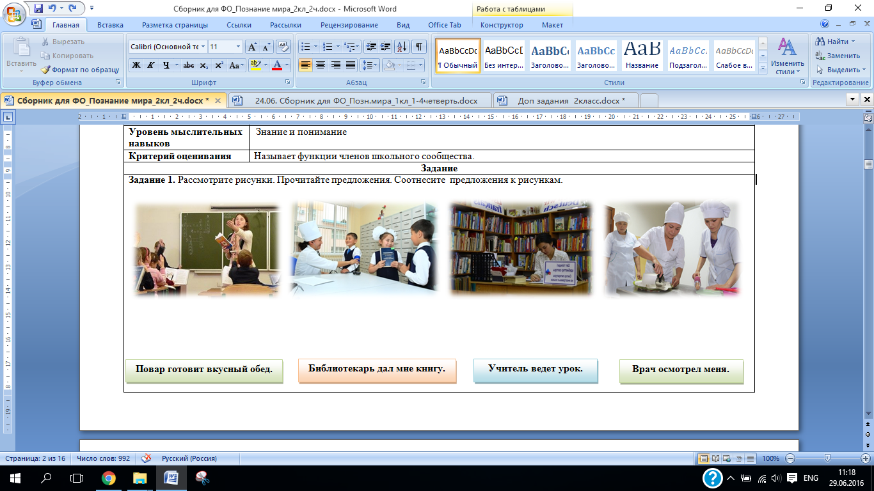Sort text with the A-Я sort icon

[402, 47]
